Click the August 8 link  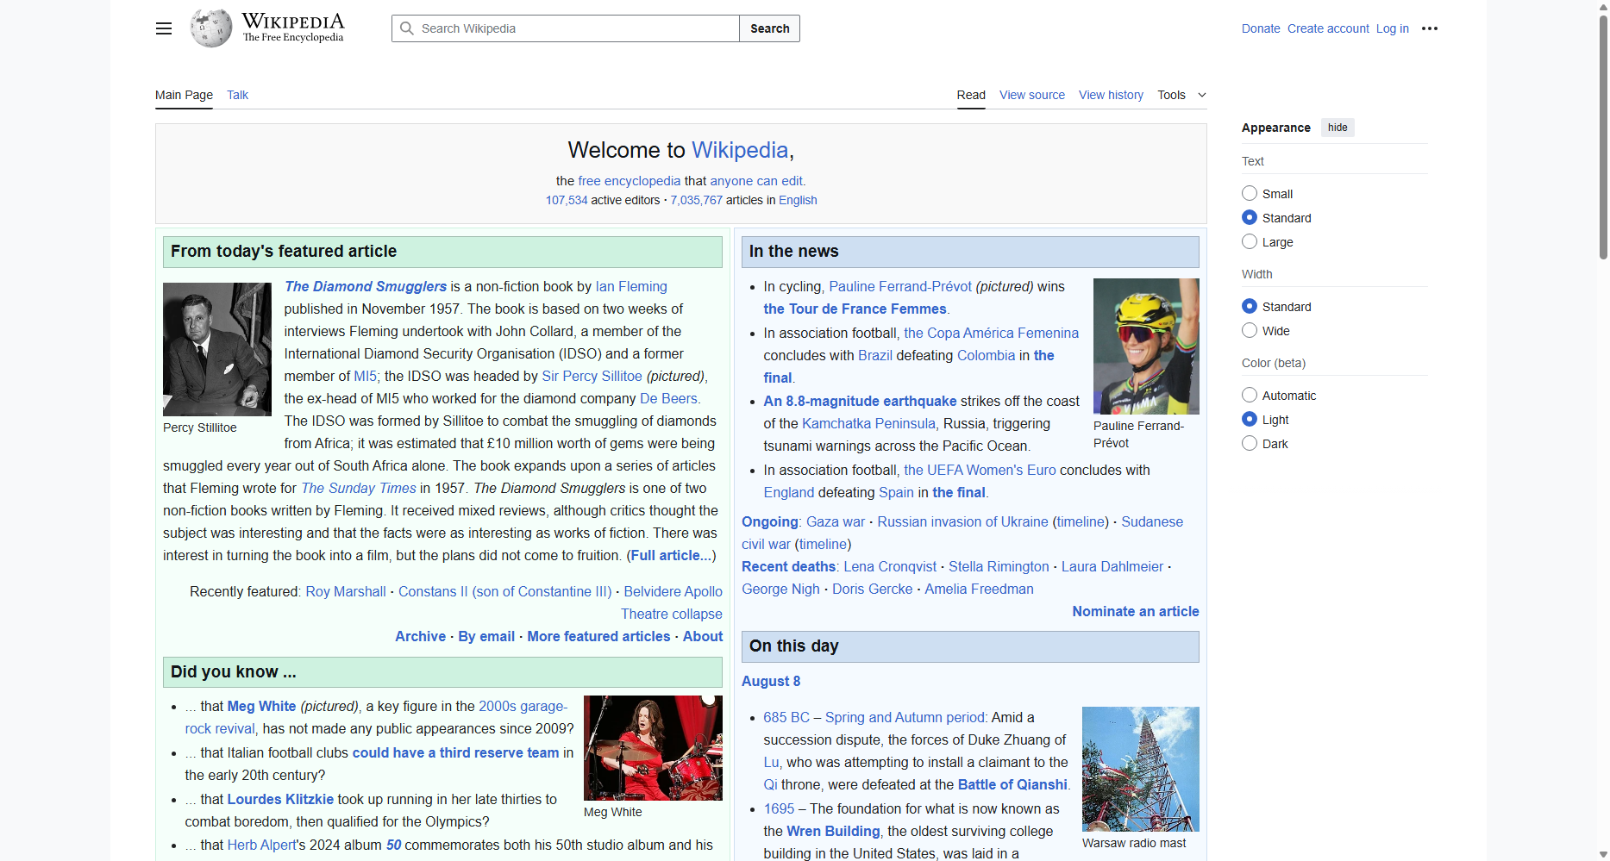point(771,681)
